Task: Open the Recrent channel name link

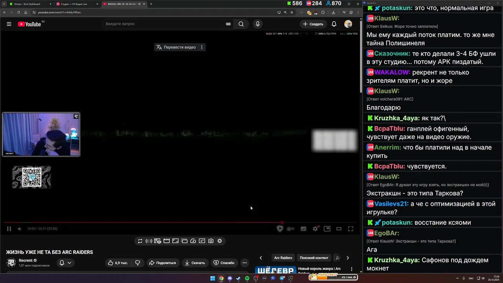Action: [26, 261]
